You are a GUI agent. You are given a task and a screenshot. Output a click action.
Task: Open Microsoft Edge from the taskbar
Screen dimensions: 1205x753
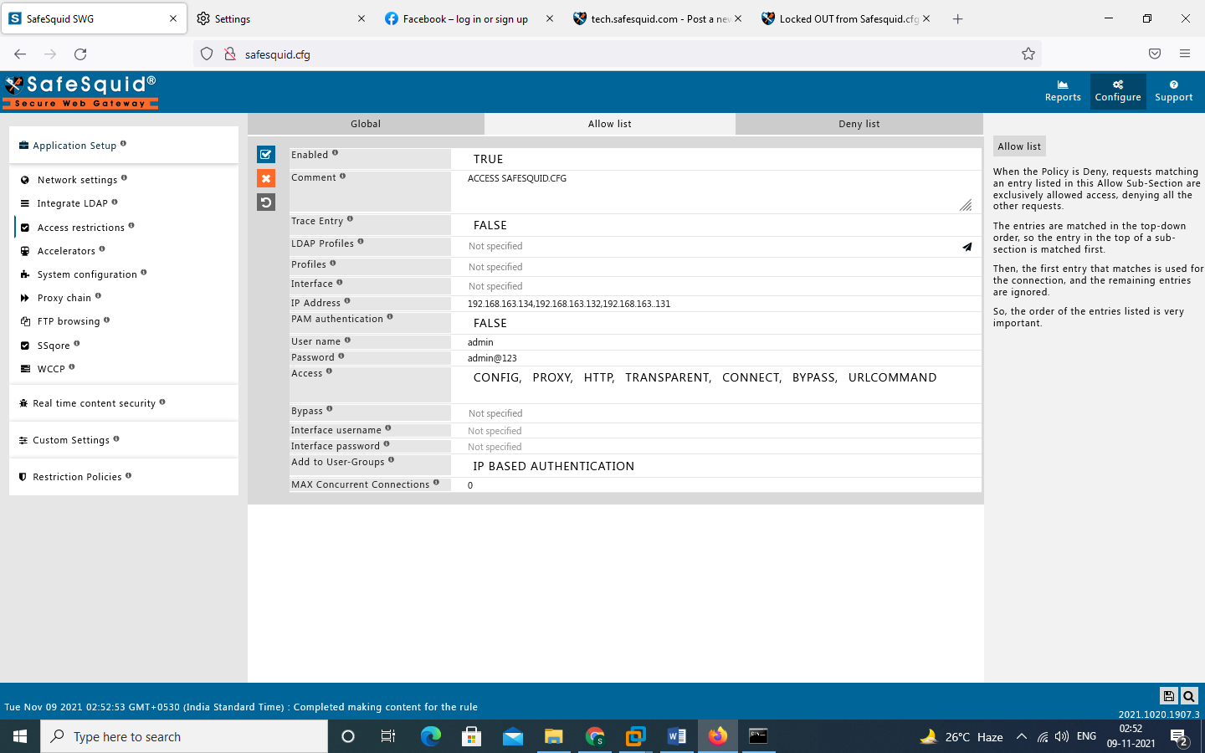coord(431,736)
